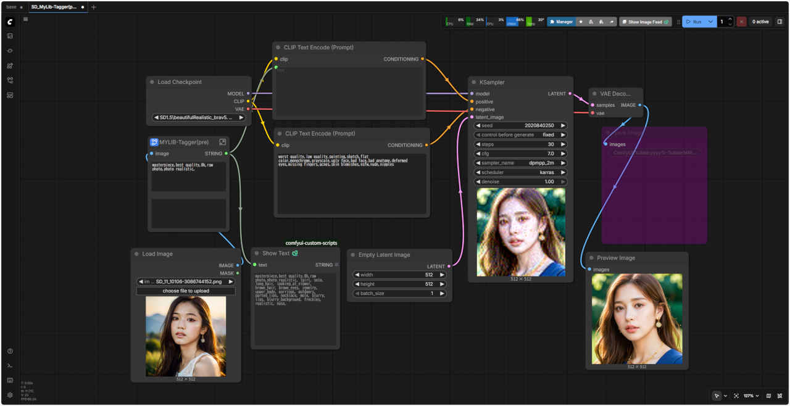
Task: Open the queue panel in the left sidebar
Action: [10, 36]
